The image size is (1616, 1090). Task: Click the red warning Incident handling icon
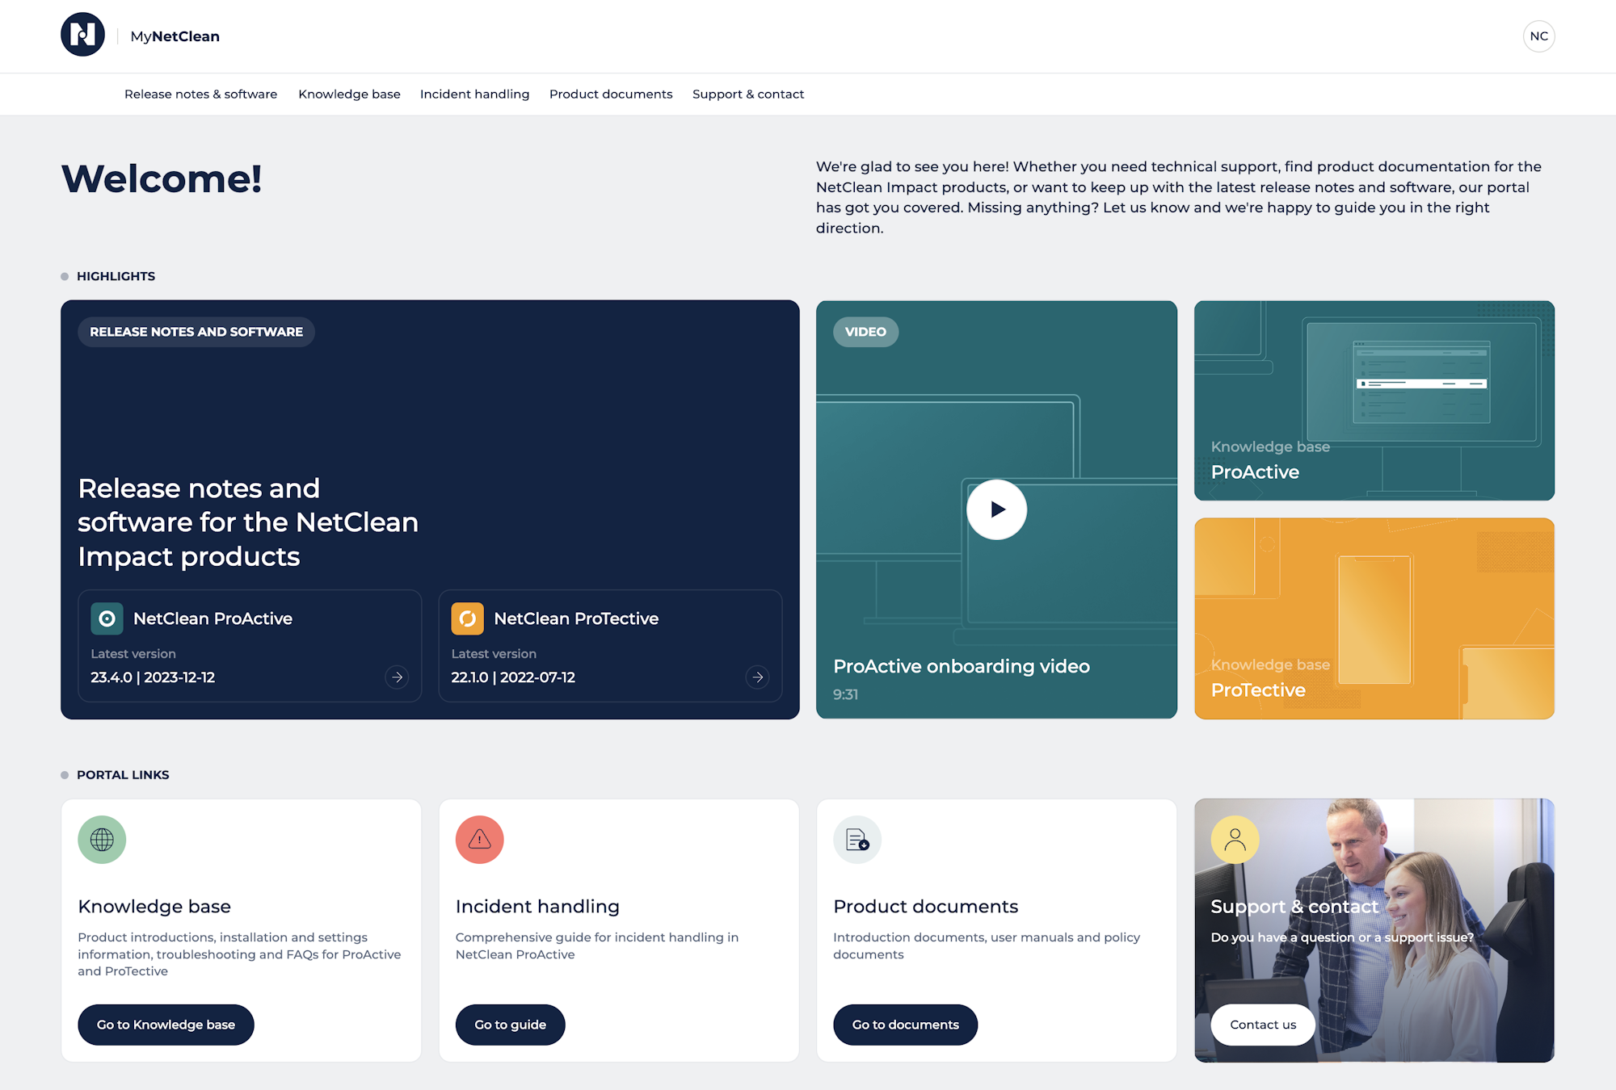click(479, 840)
